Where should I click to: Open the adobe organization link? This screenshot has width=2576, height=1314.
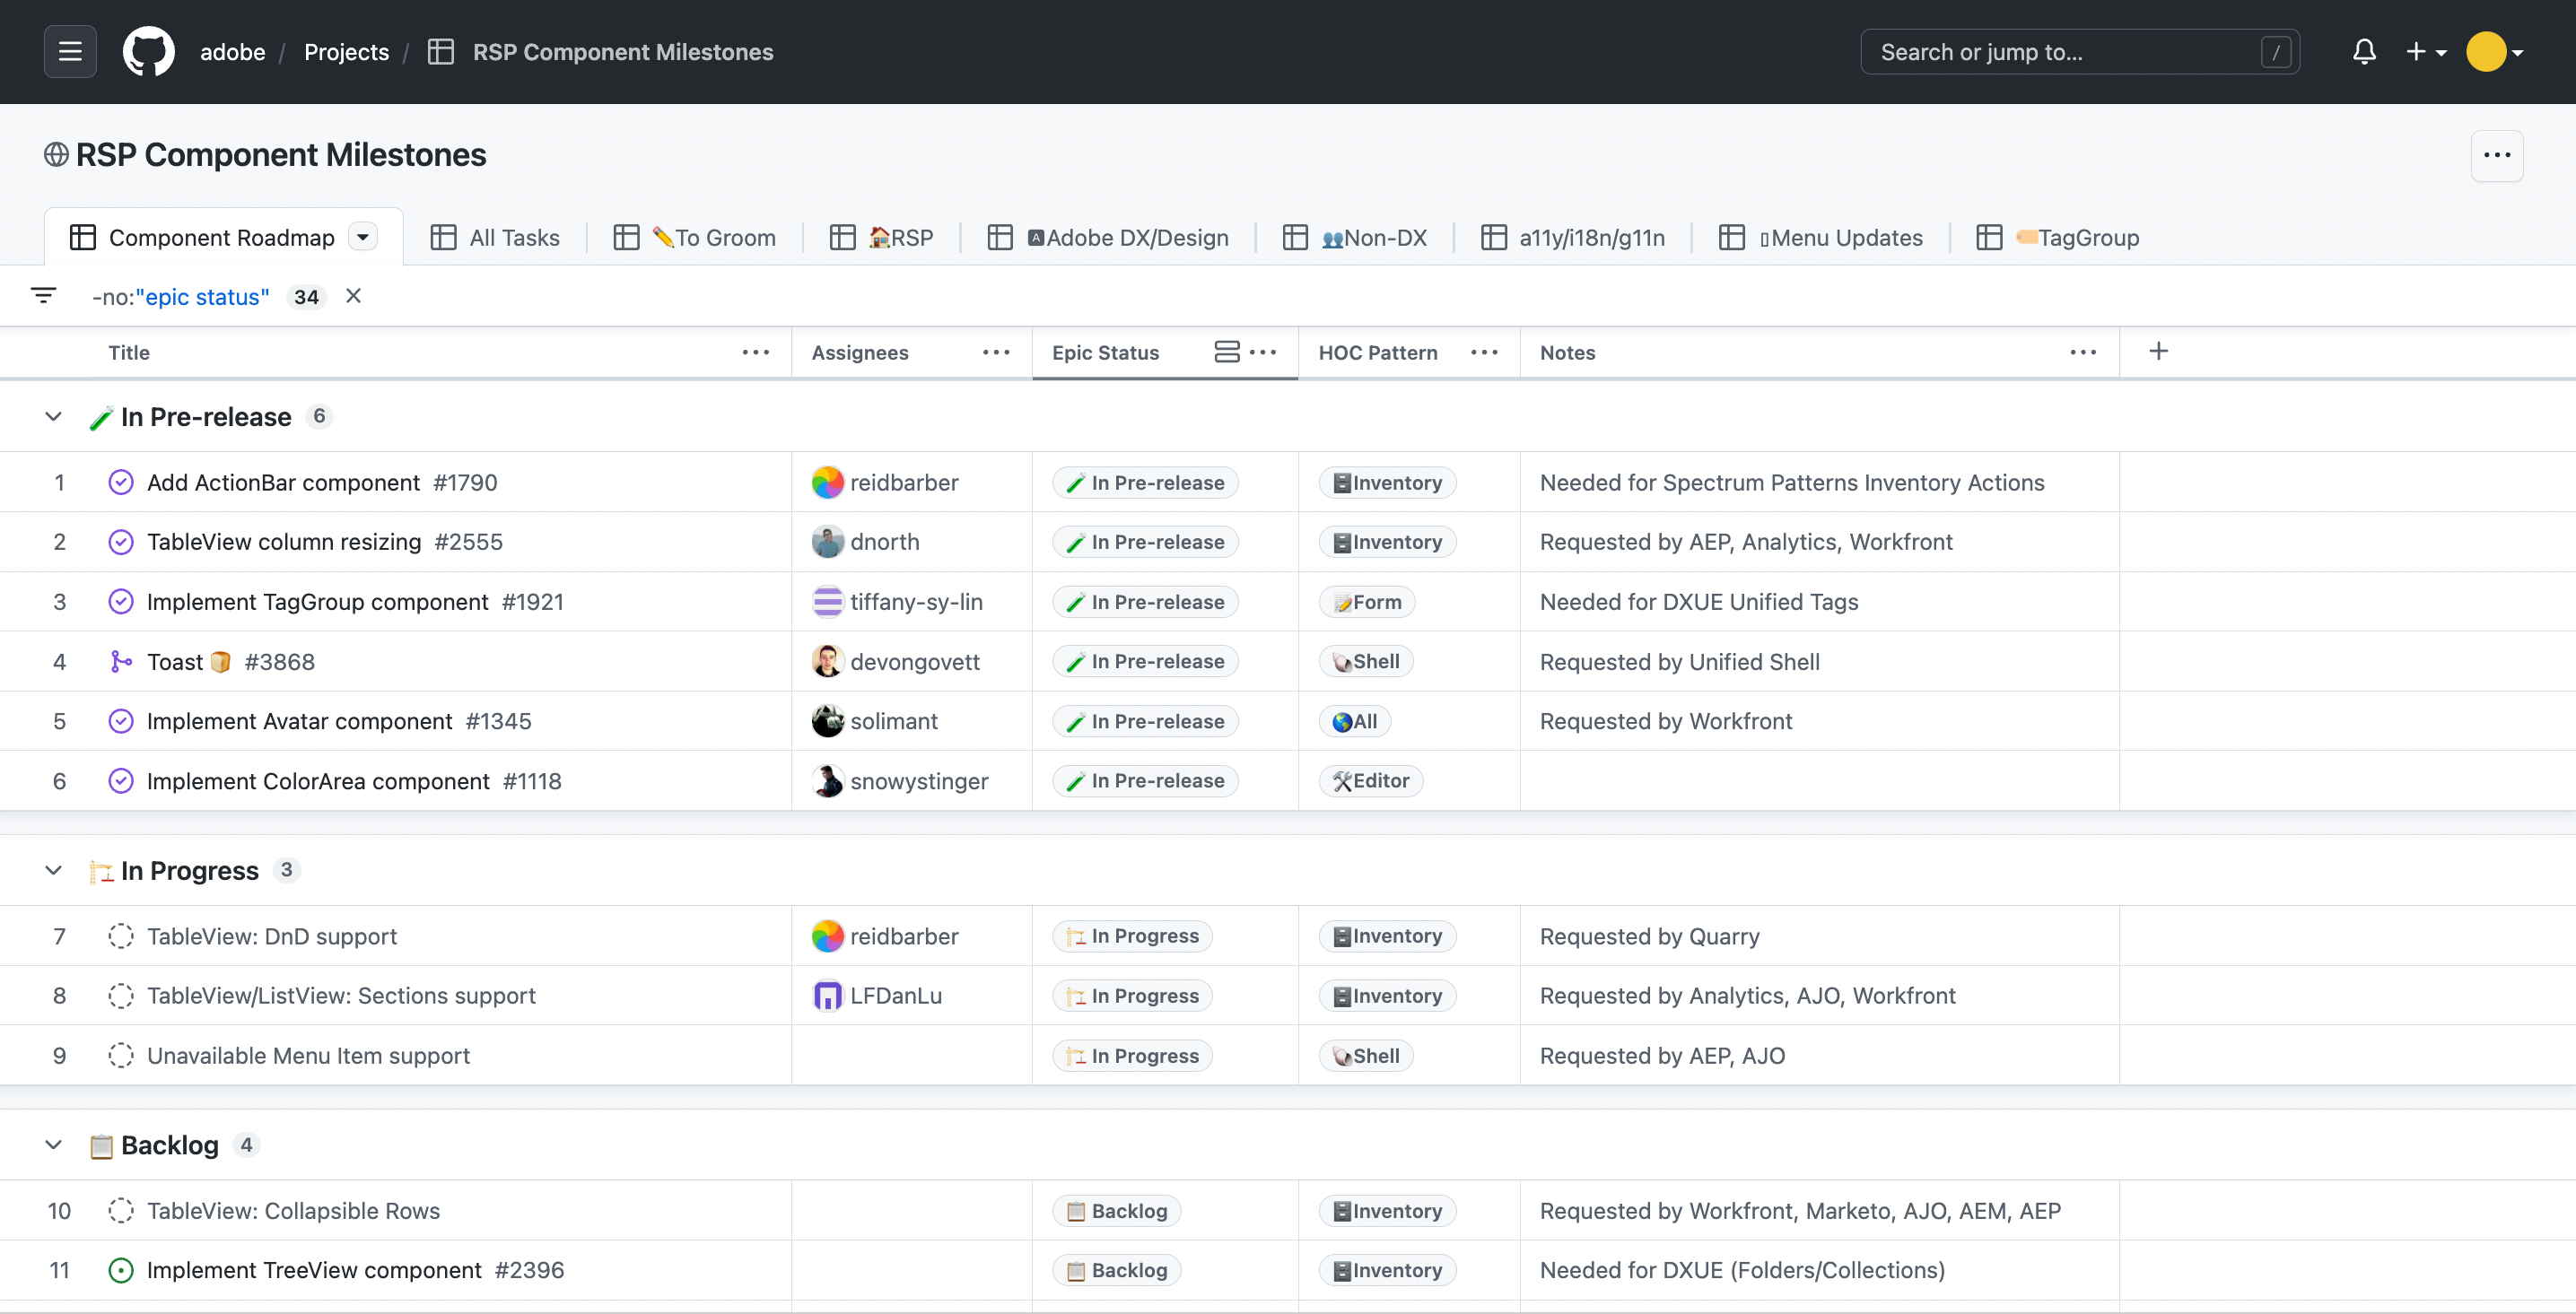[x=232, y=52]
